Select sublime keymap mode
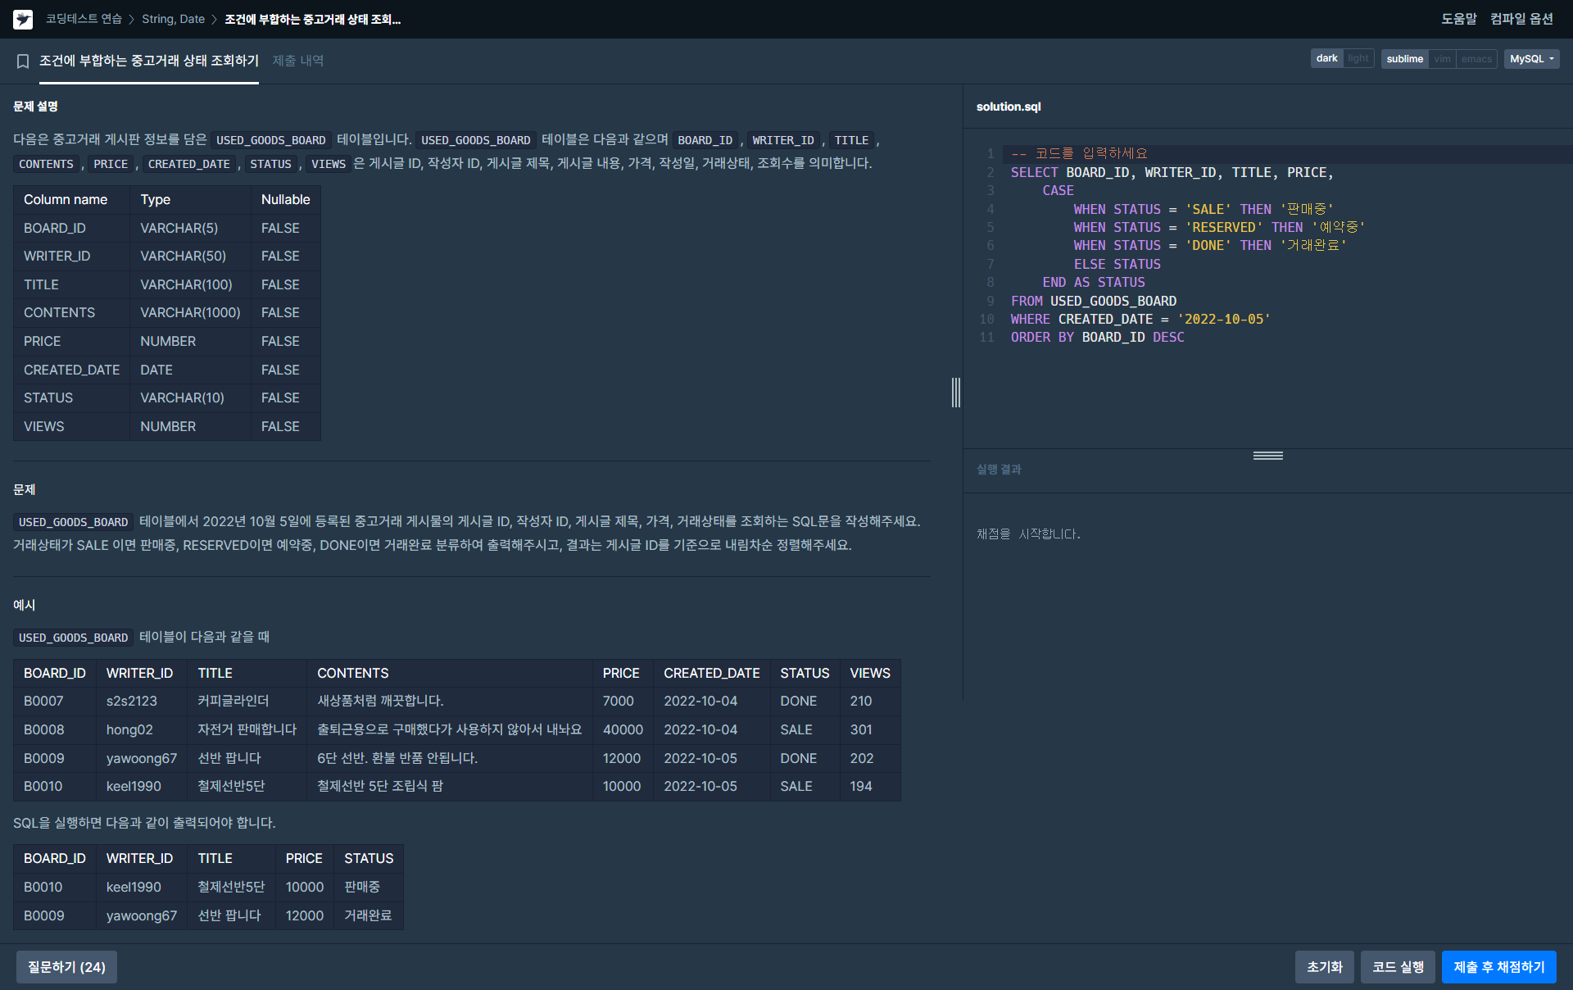 [x=1404, y=59]
